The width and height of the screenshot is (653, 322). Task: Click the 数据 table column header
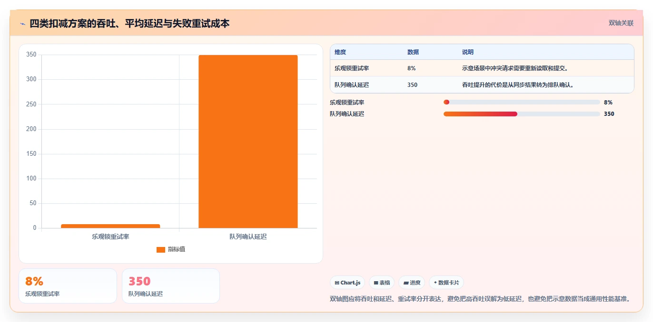tap(413, 52)
